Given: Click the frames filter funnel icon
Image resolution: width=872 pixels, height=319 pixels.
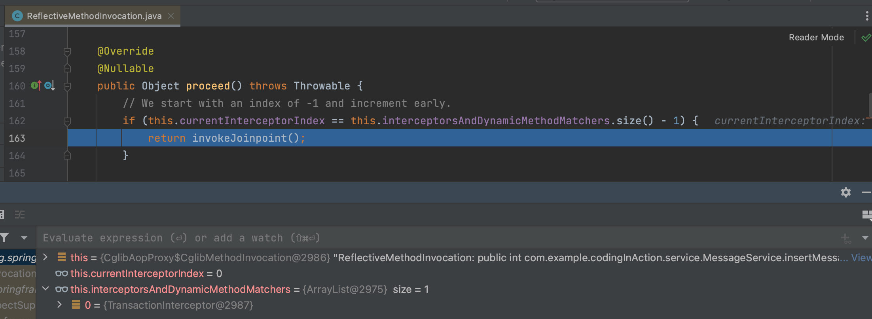Looking at the screenshot, I should click(5, 237).
